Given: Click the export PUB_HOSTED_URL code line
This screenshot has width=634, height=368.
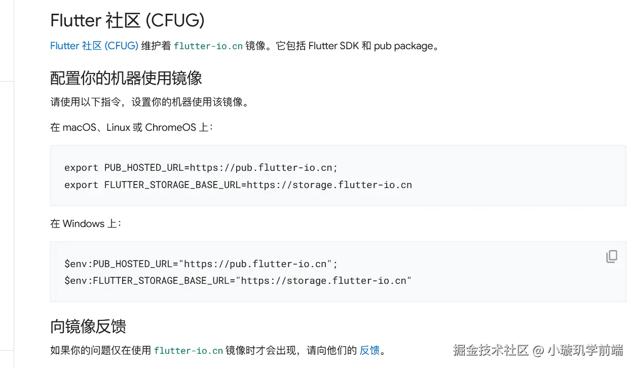Looking at the screenshot, I should 201,167.
